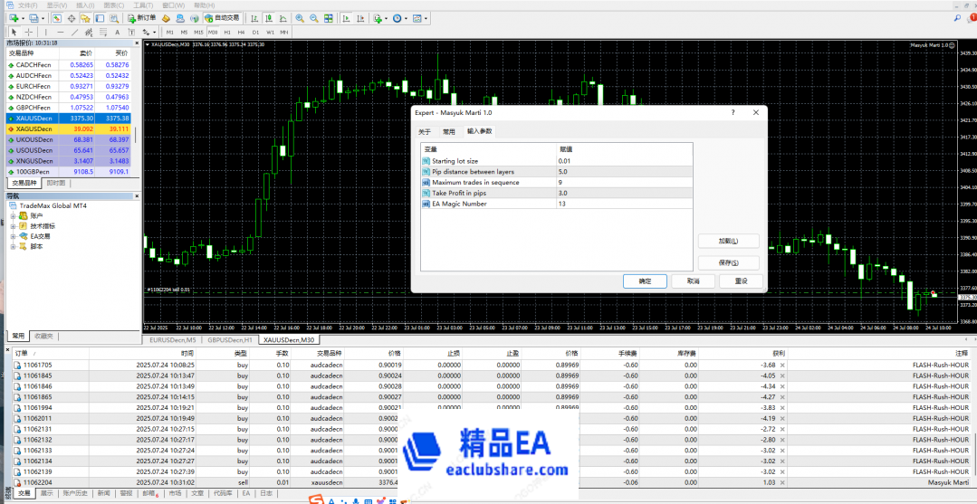
Task: Toggle the Terminal panel toolbar icon
Action: click(100, 18)
